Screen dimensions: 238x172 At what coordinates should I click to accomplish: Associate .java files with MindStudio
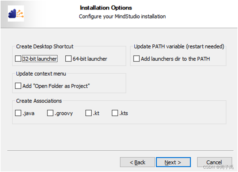[18, 113]
